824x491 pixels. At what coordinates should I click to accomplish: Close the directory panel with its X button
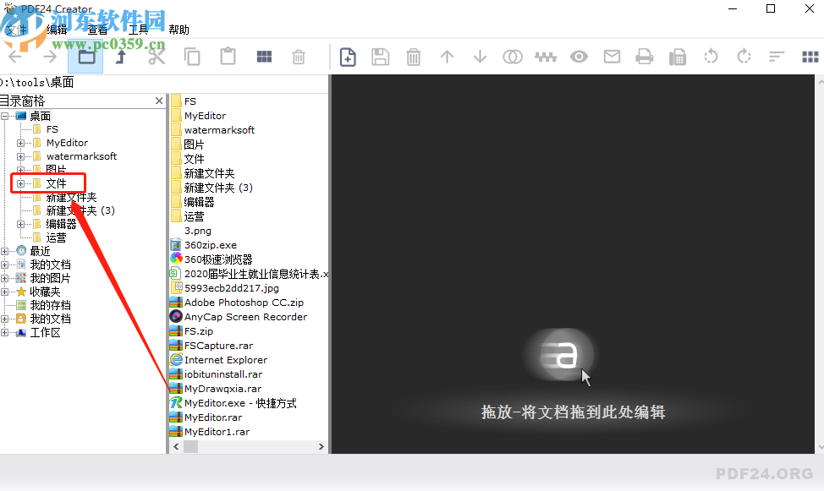click(x=158, y=100)
